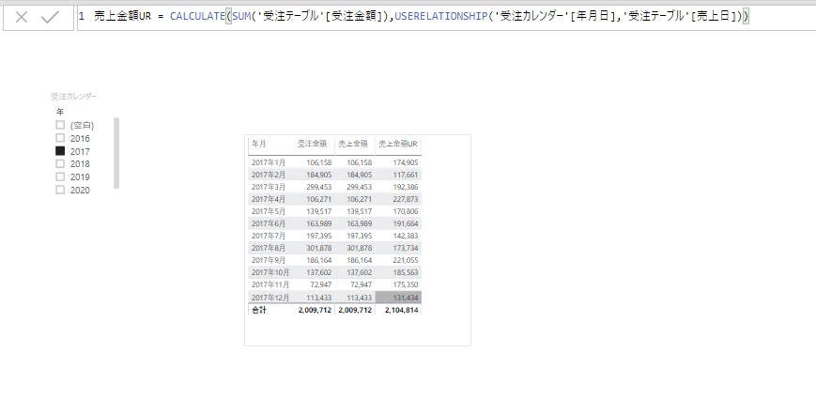Click the 2,104,814 total value

click(x=401, y=310)
